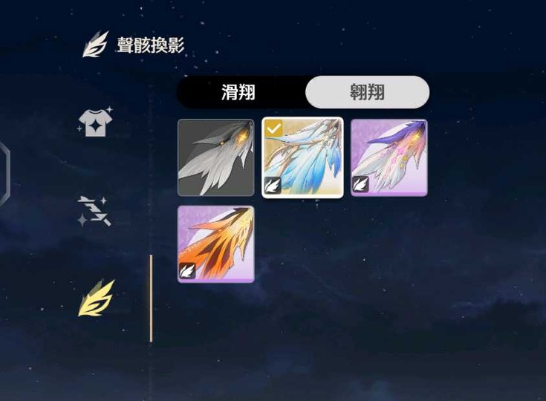The width and height of the screenshot is (546, 401).
Task: Click the purple bar under orange skin
Action: [x=216, y=280]
